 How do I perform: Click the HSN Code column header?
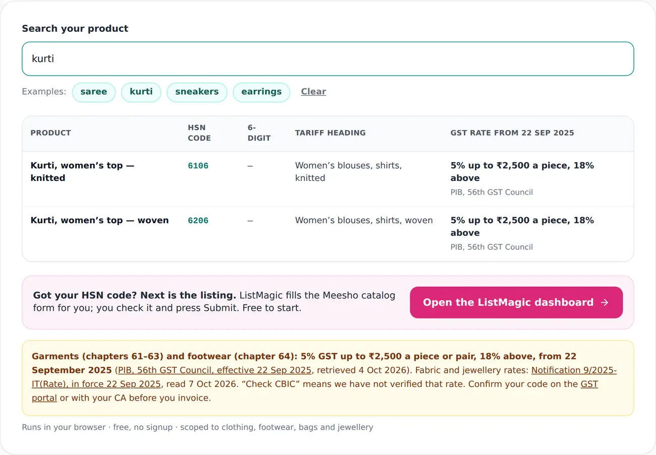(x=199, y=133)
